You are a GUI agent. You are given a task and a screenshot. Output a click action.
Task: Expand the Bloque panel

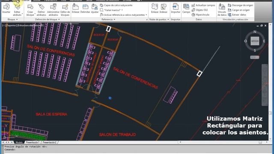pyautogui.click(x=12, y=19)
